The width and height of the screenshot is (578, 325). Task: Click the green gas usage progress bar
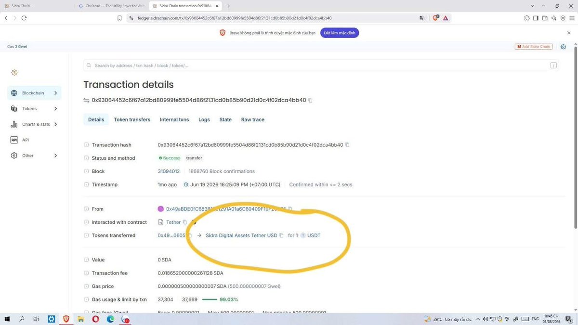210,299
